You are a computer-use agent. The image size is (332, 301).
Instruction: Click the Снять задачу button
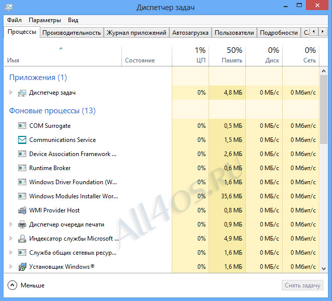coord(302,285)
